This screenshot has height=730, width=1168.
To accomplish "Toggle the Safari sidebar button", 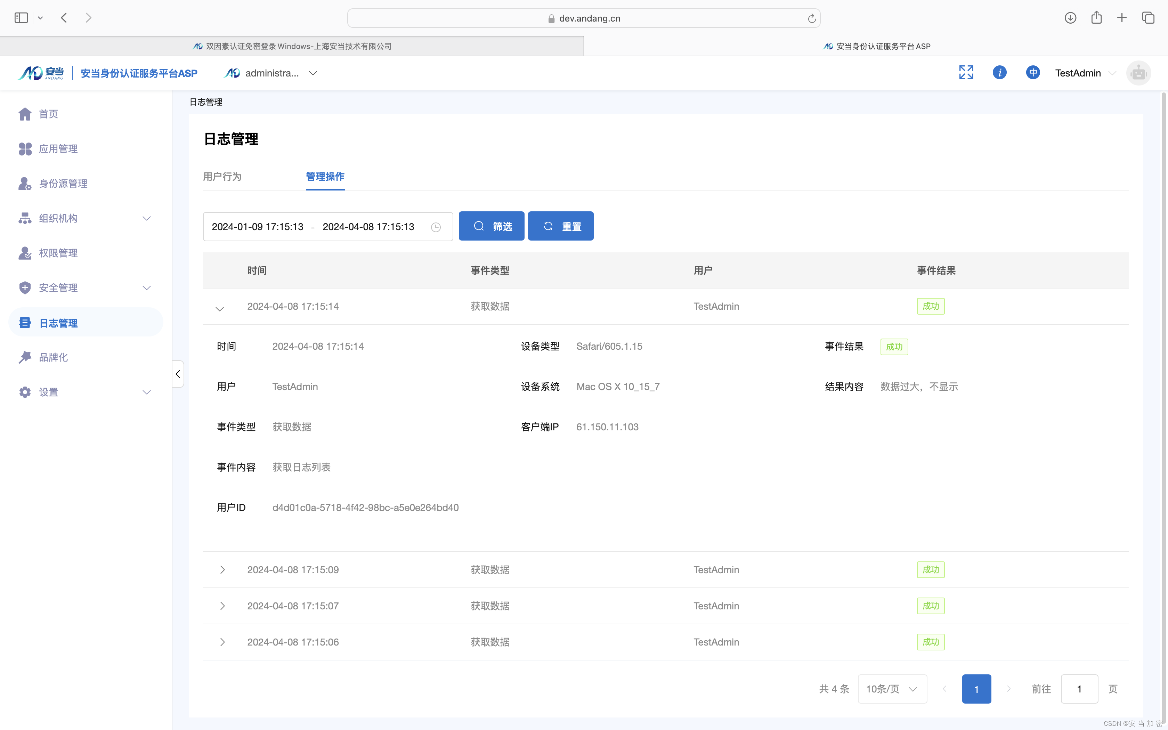I will 21,18.
